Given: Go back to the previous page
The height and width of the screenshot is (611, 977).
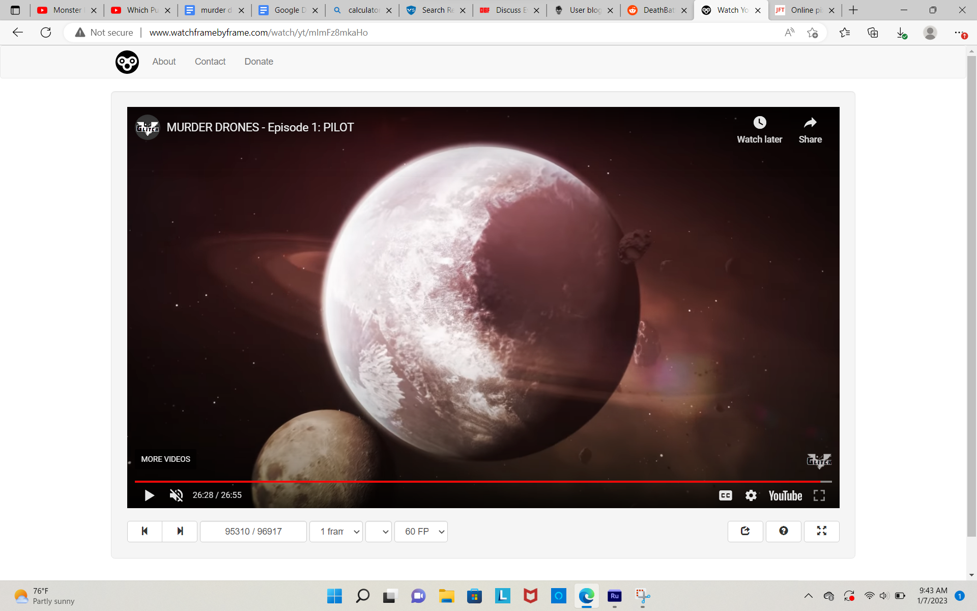Looking at the screenshot, I should [18, 33].
